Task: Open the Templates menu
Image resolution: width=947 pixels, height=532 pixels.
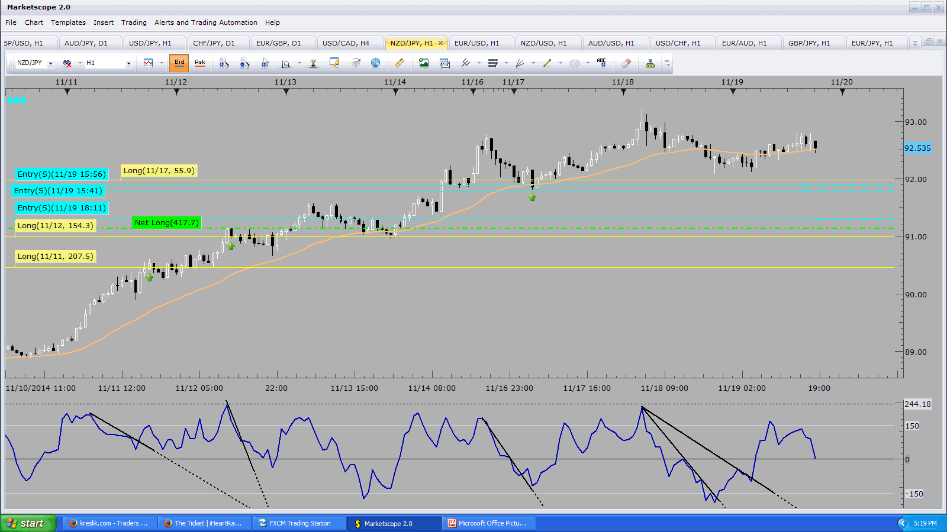Action: coord(68,22)
